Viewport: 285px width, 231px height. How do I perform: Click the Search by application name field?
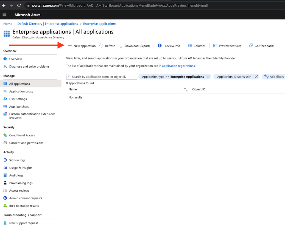coord(102,77)
